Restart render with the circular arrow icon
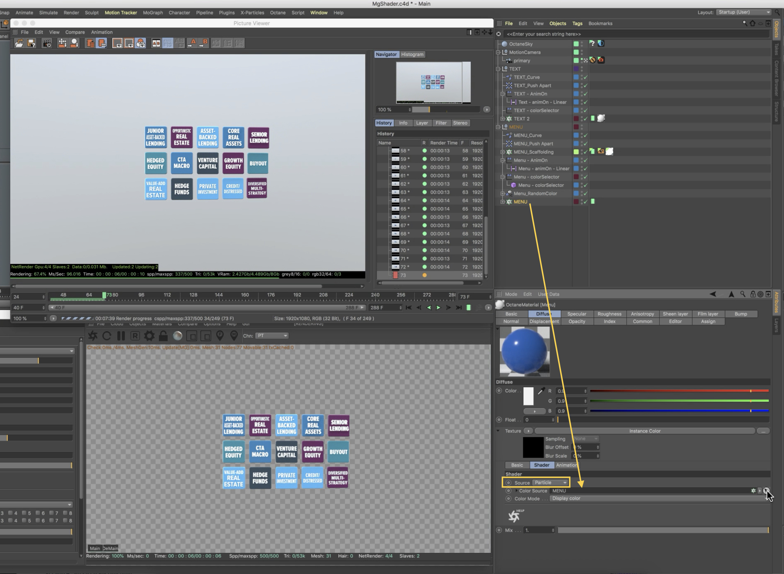The image size is (784, 574). pos(107,336)
